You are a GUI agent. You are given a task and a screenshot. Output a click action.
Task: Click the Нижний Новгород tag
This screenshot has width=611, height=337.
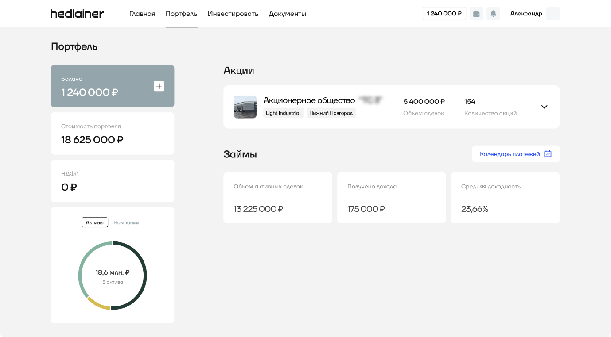331,113
